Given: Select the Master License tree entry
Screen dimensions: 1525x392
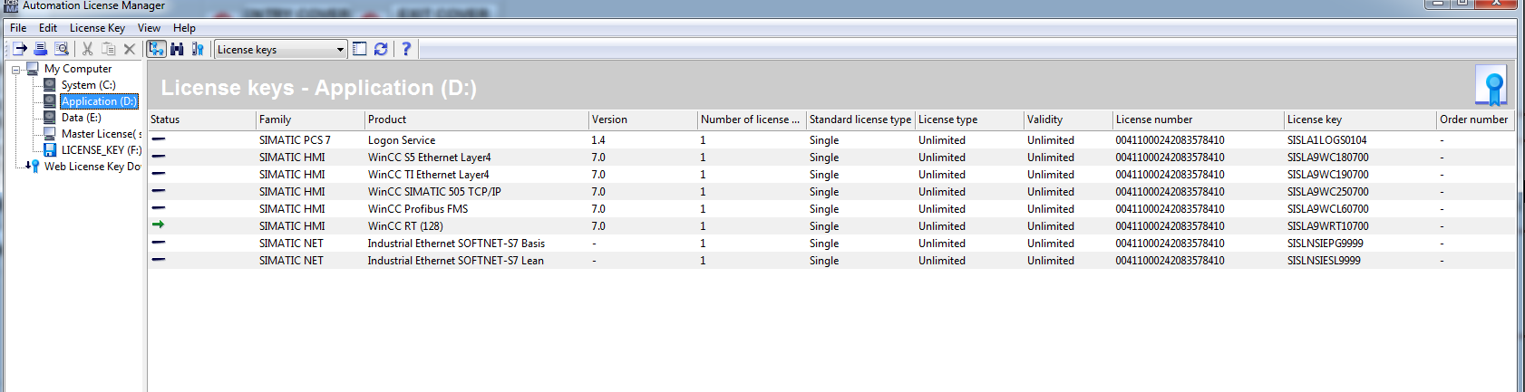Looking at the screenshot, I should 101,133.
